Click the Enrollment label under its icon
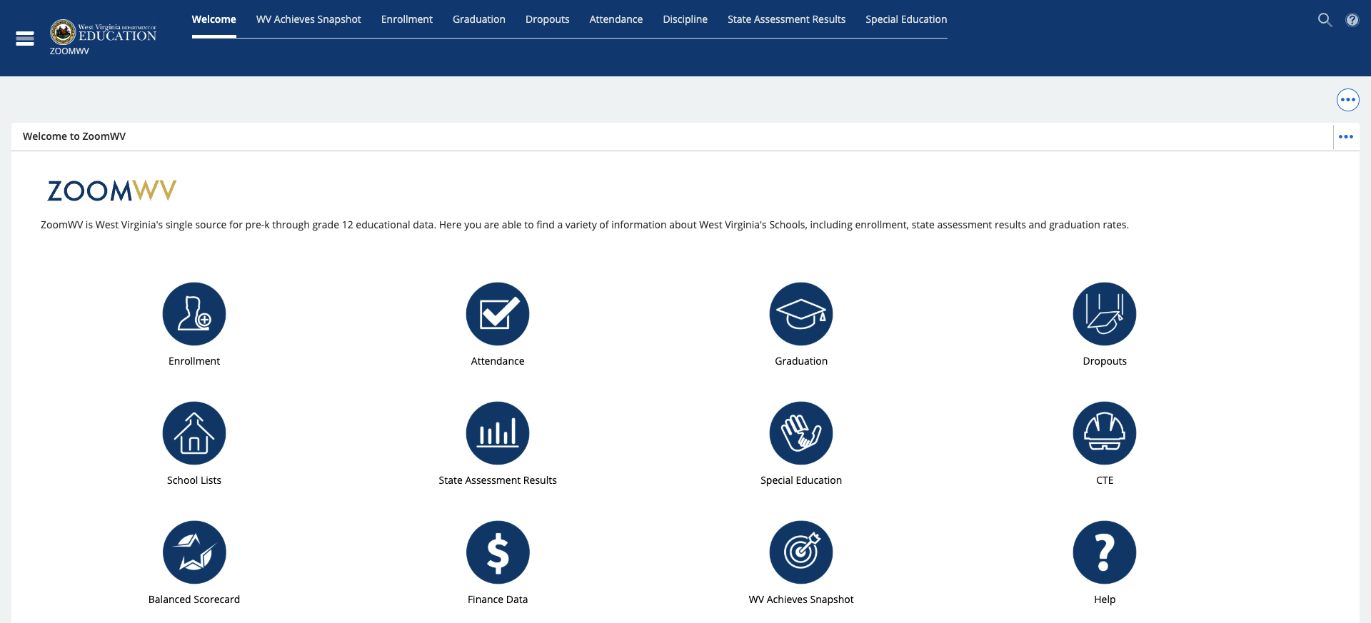1371x623 pixels. click(x=194, y=361)
